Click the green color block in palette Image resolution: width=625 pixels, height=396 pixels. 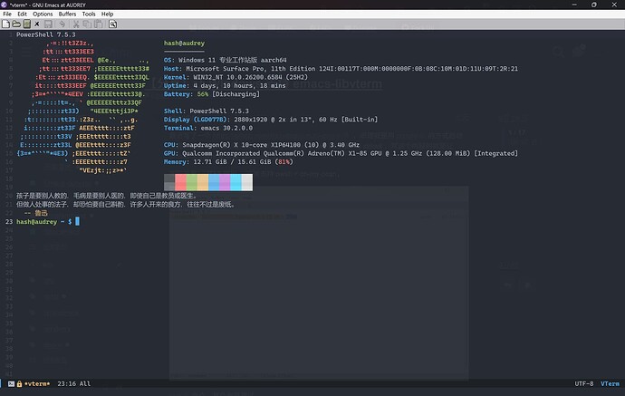(x=191, y=183)
